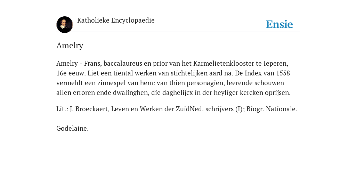Click the round portrait avatar image
The height and width of the screenshot is (178, 356).
(x=65, y=25)
